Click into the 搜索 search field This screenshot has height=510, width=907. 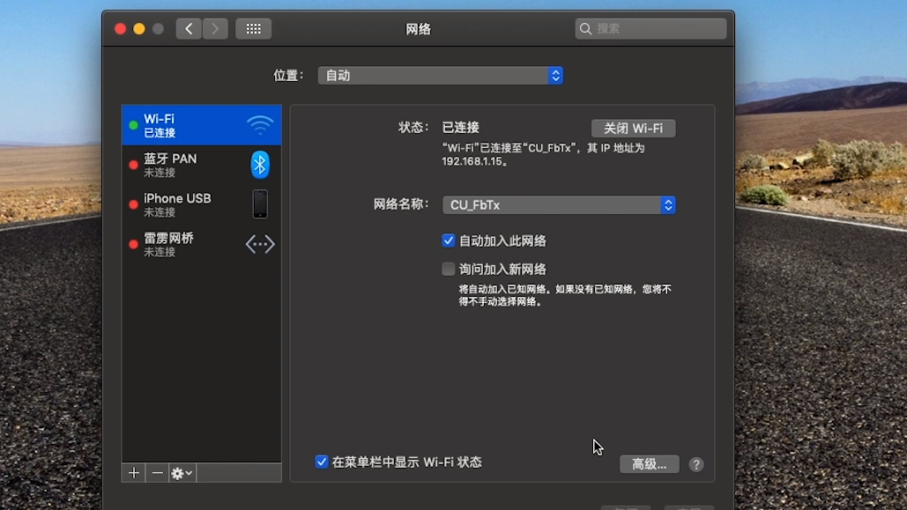coord(651,28)
